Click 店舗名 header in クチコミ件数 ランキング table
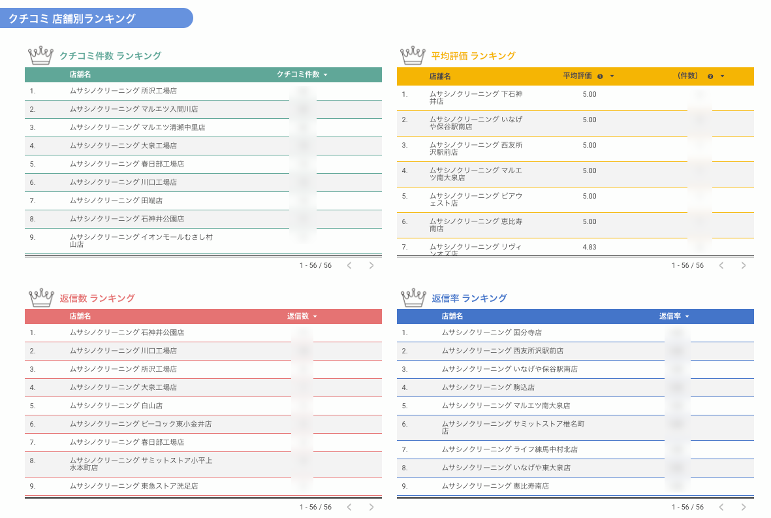 click(80, 74)
